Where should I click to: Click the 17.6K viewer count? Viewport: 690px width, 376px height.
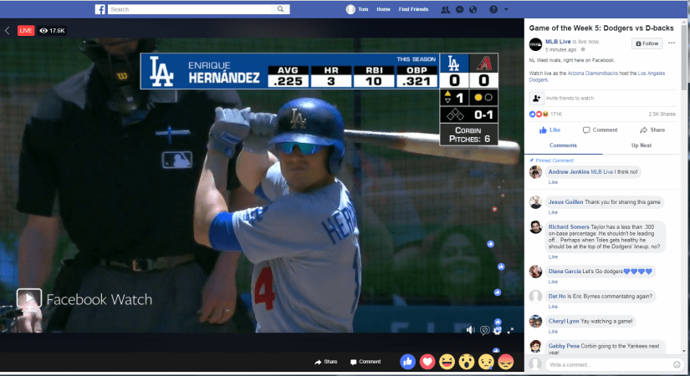click(53, 30)
